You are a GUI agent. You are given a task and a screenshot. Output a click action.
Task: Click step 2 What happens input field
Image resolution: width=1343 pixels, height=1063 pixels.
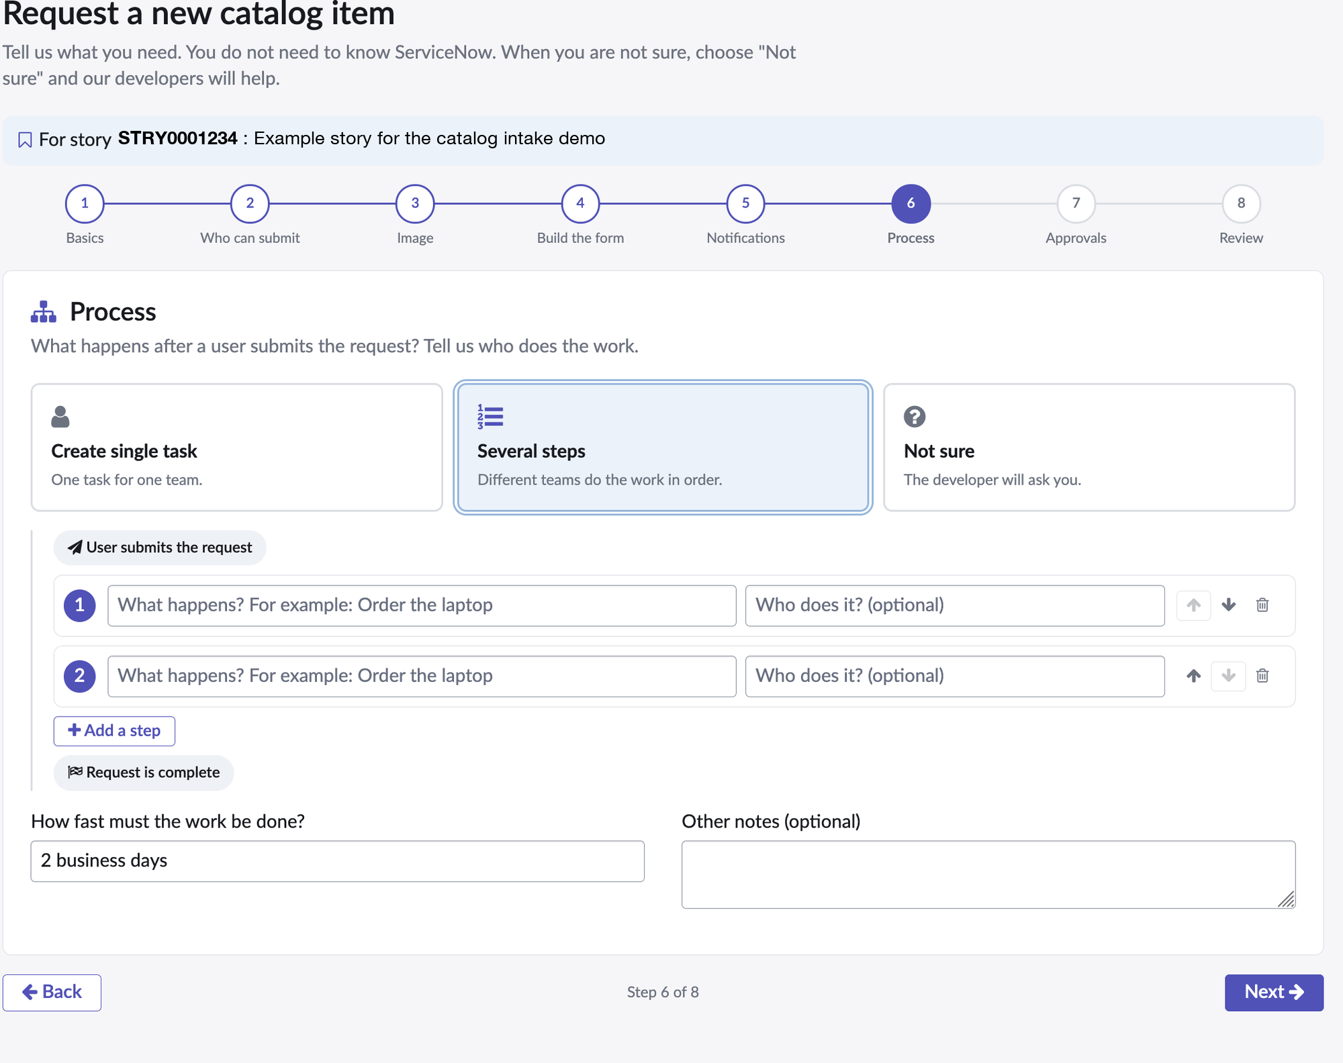(x=422, y=676)
